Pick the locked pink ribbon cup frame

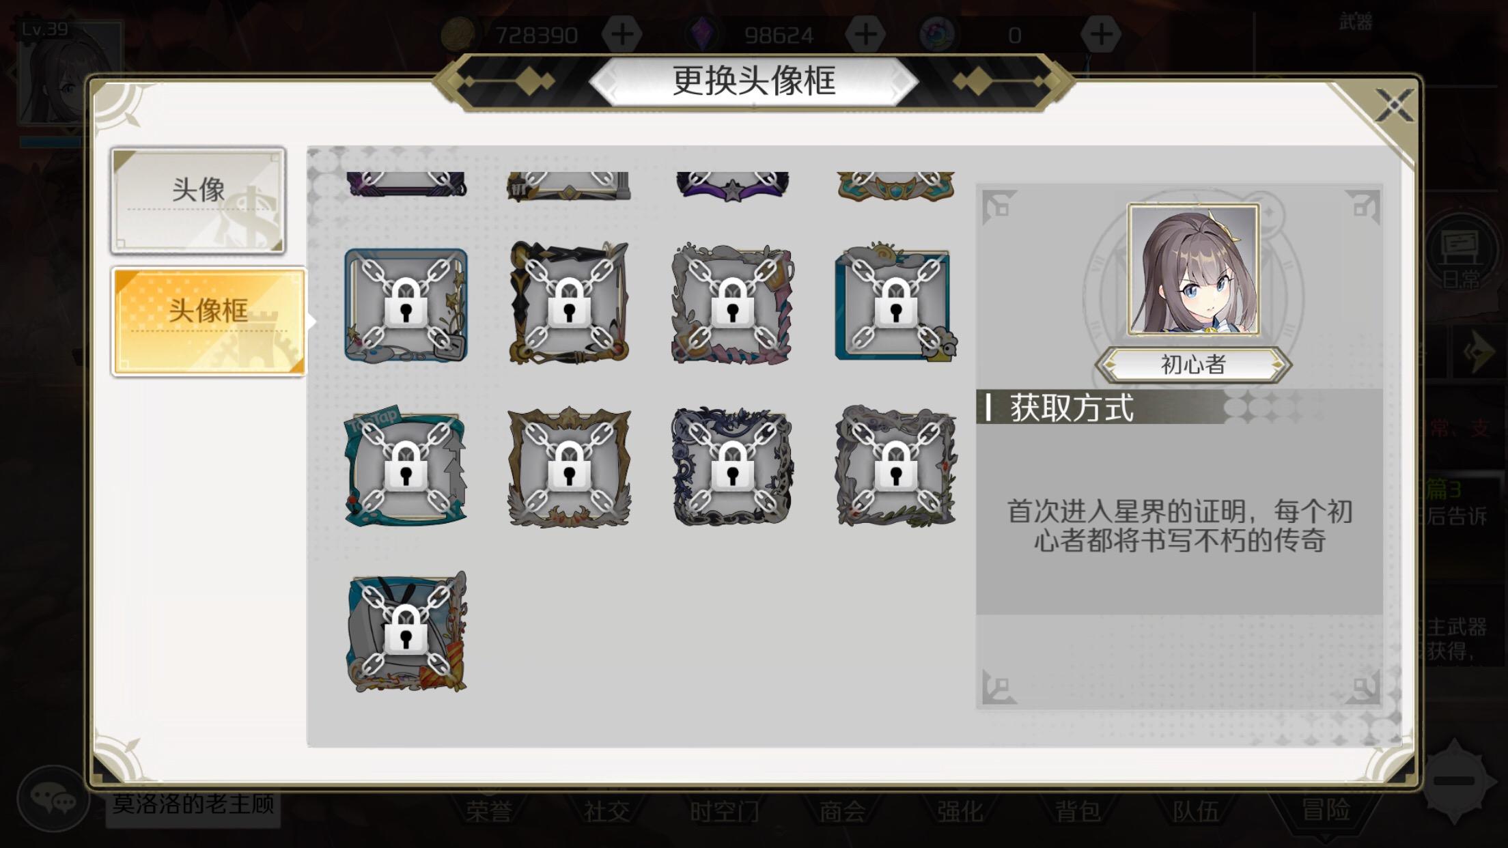[x=732, y=305]
